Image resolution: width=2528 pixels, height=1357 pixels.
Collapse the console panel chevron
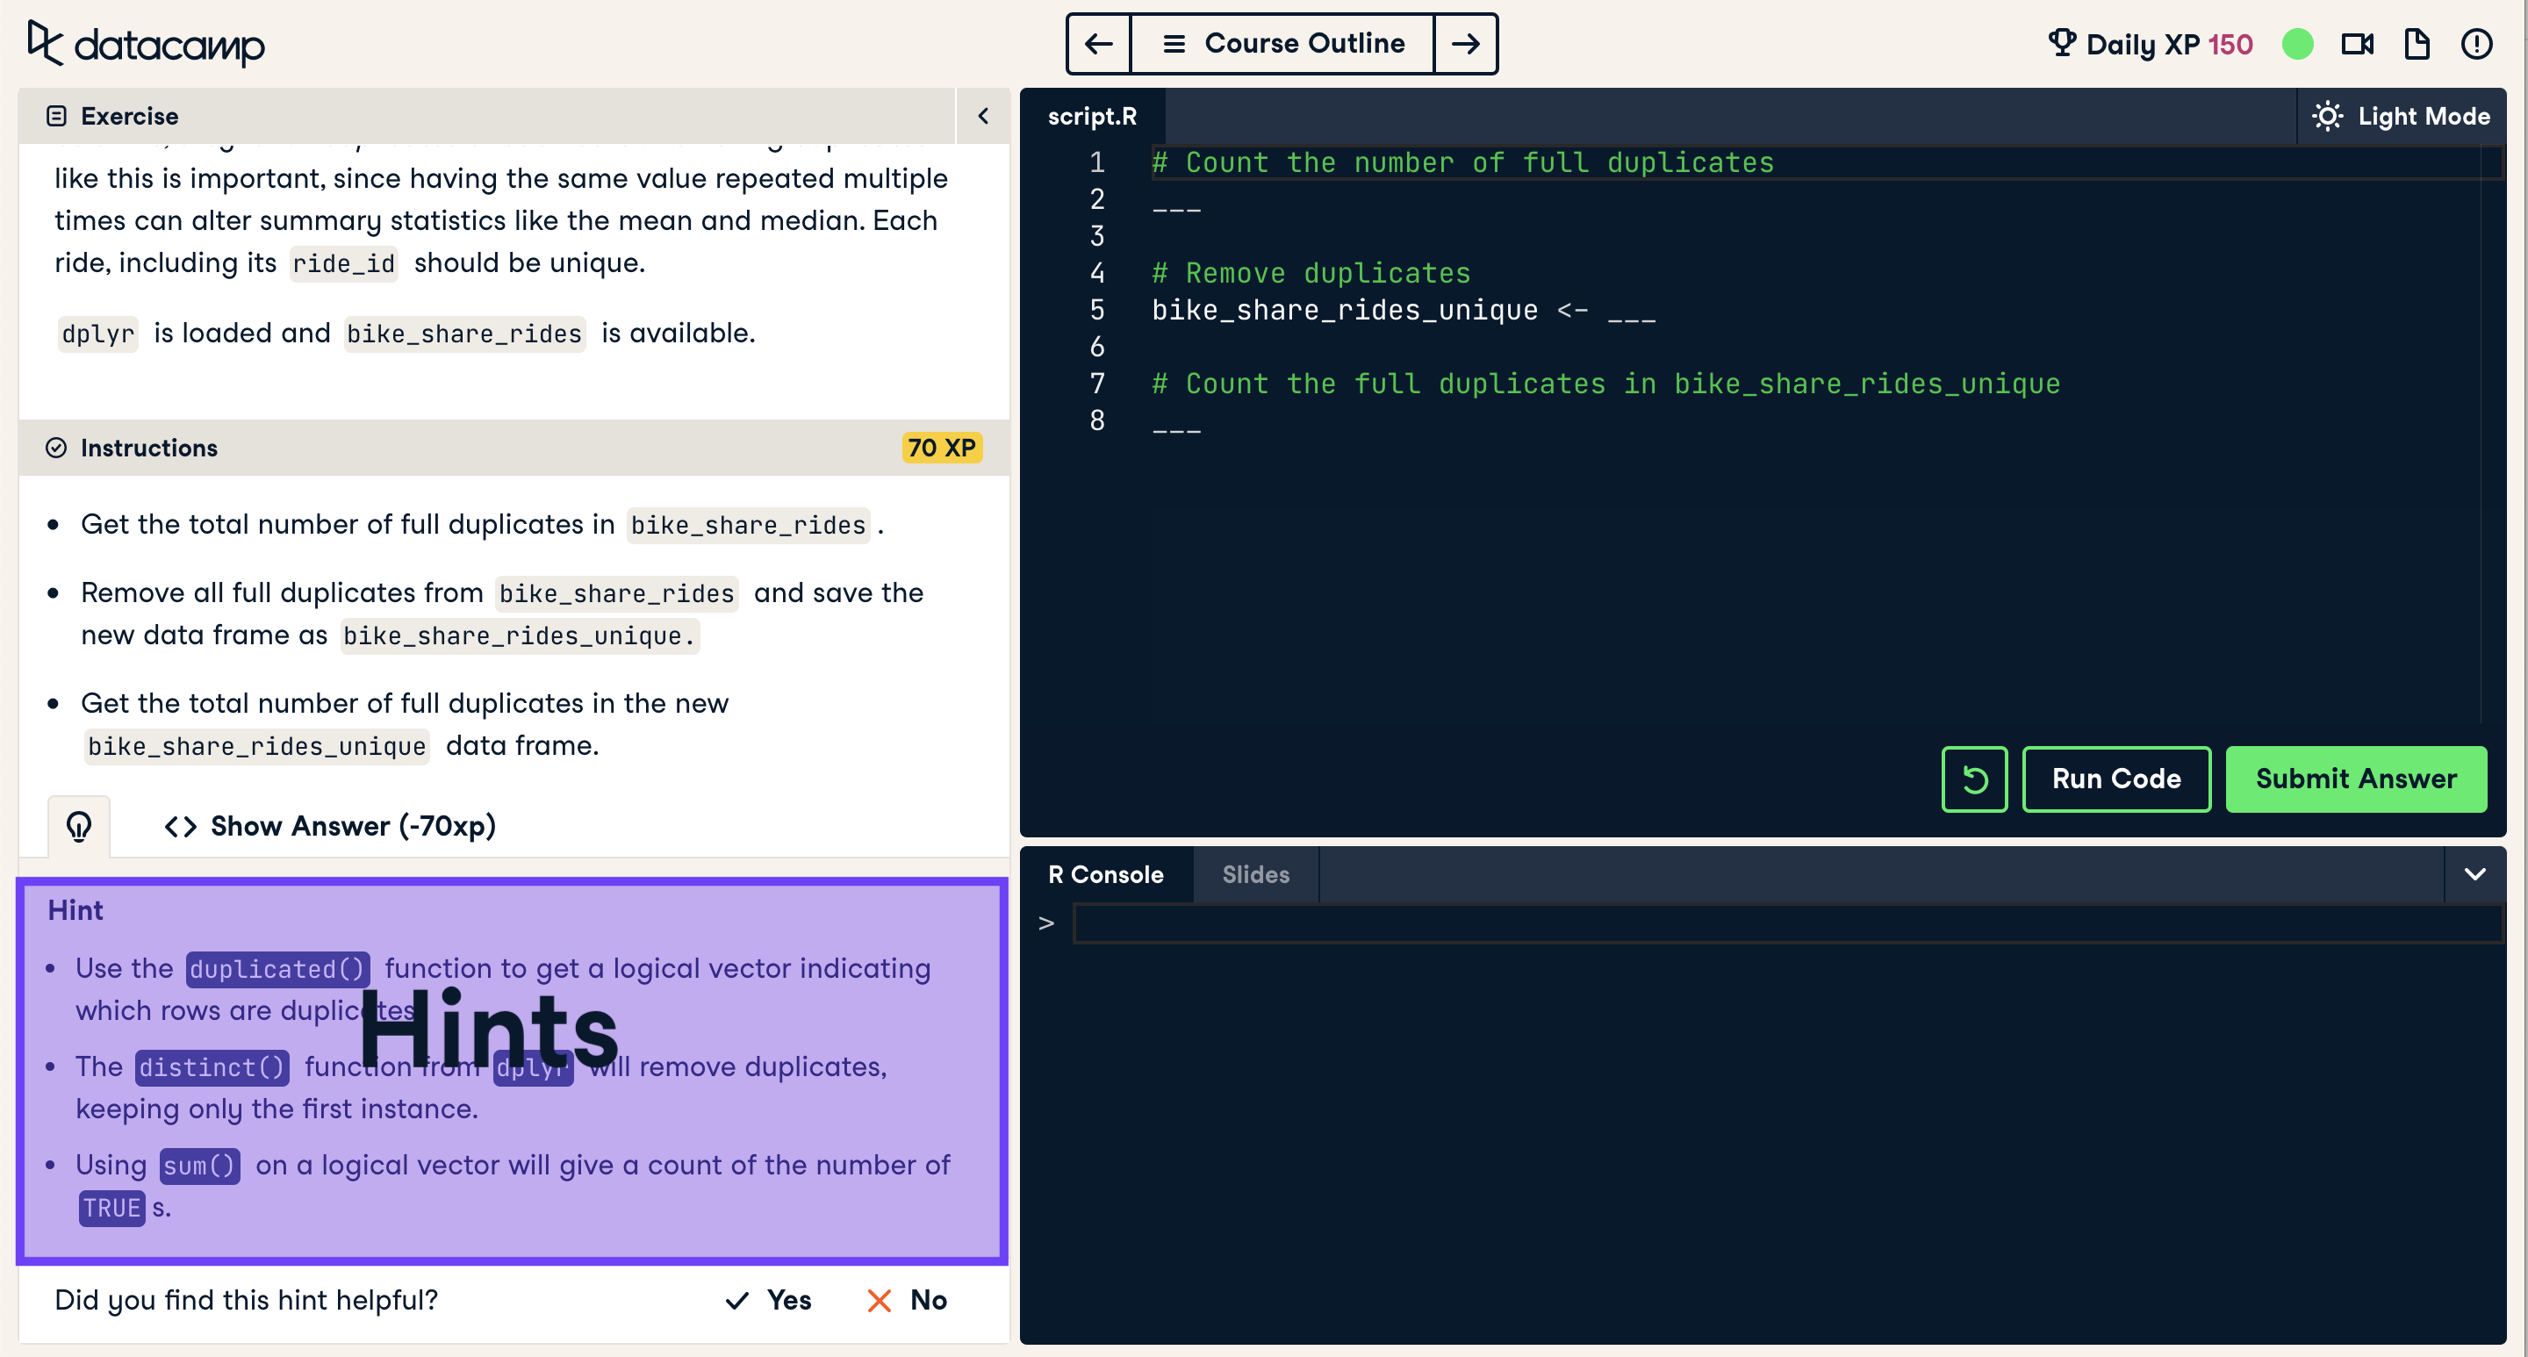pyautogui.click(x=2474, y=874)
